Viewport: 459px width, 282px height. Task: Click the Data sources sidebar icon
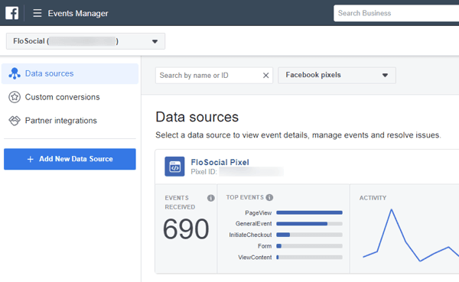tap(15, 73)
